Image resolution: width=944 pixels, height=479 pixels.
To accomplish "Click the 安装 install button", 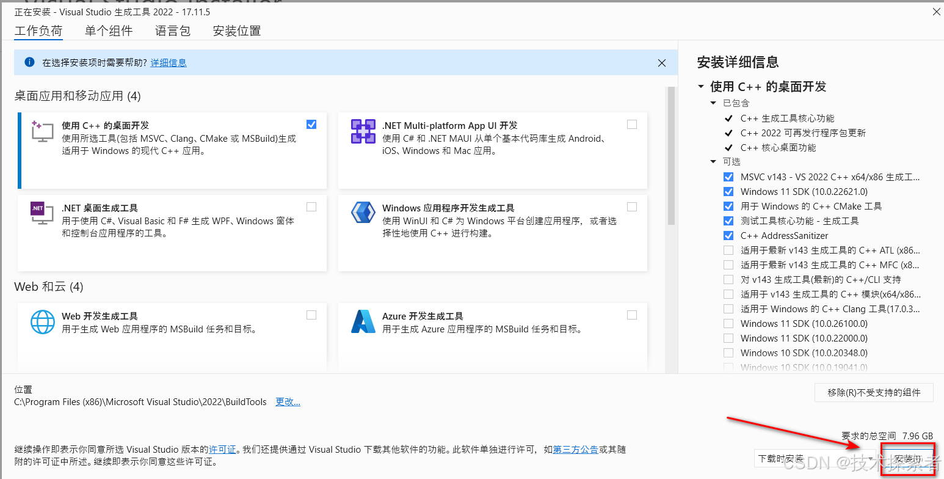I will [908, 459].
